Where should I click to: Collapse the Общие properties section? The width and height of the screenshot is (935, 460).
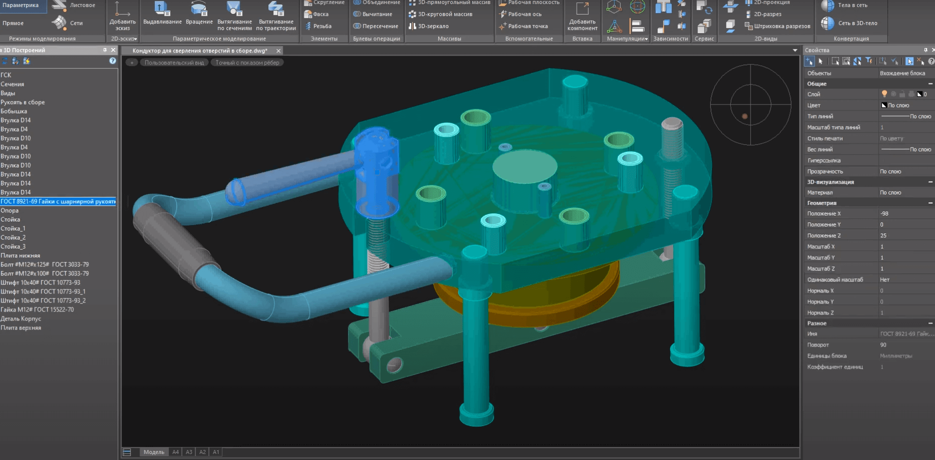(x=930, y=83)
